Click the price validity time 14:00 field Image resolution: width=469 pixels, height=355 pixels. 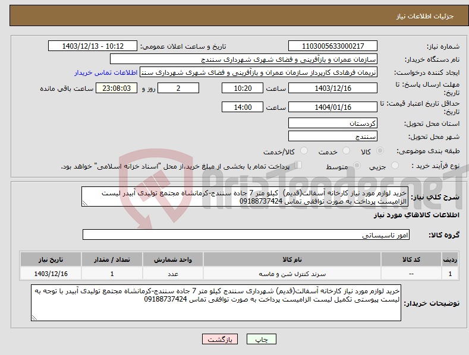[x=243, y=107]
